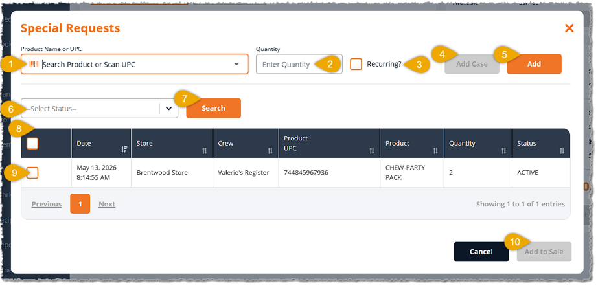Toggle the select-all checkbox in table header

click(32, 144)
